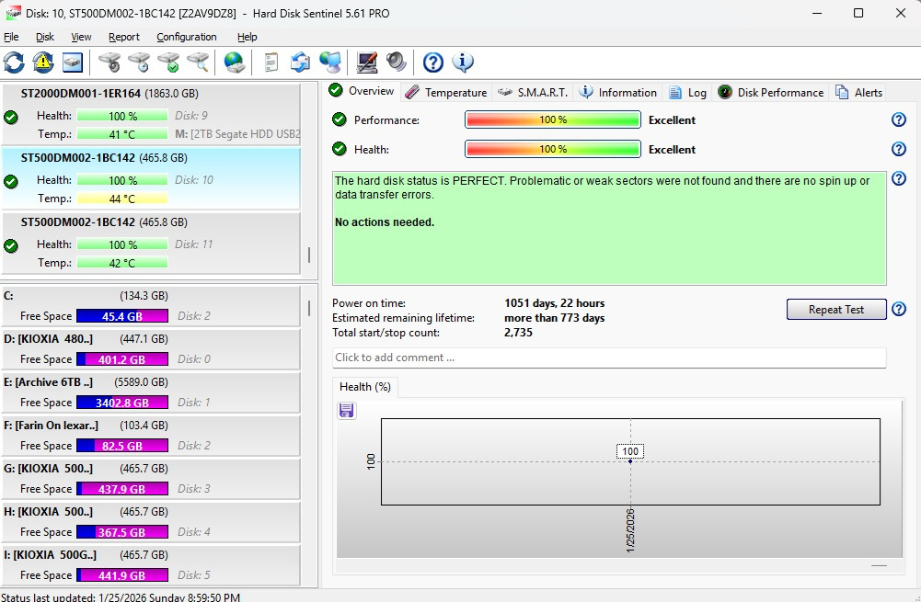This screenshot has height=602, width=921.
Task: Click the refresh icon with yellow warning sign
Action: click(43, 62)
